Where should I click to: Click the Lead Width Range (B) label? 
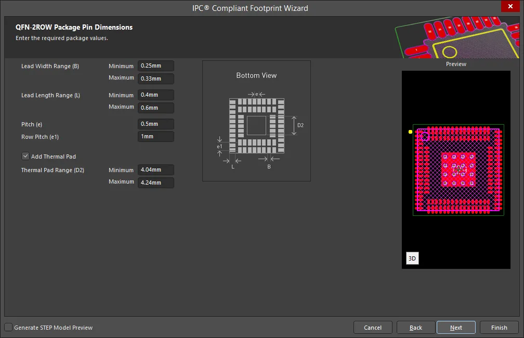50,66
